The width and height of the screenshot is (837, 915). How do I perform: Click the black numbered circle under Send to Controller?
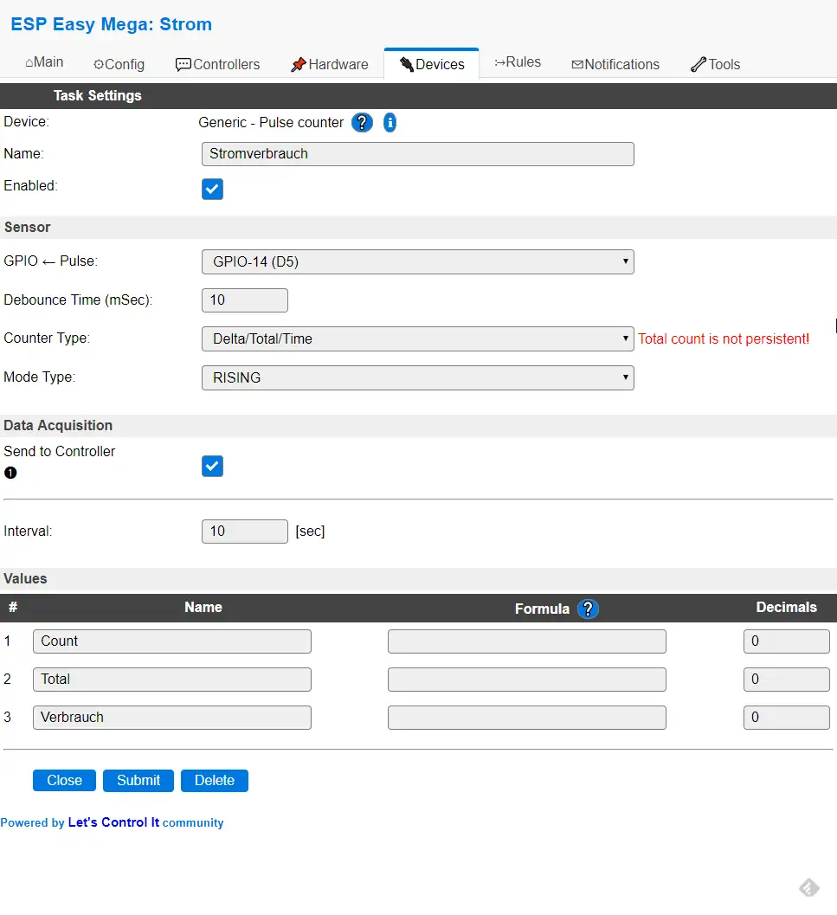[x=10, y=473]
